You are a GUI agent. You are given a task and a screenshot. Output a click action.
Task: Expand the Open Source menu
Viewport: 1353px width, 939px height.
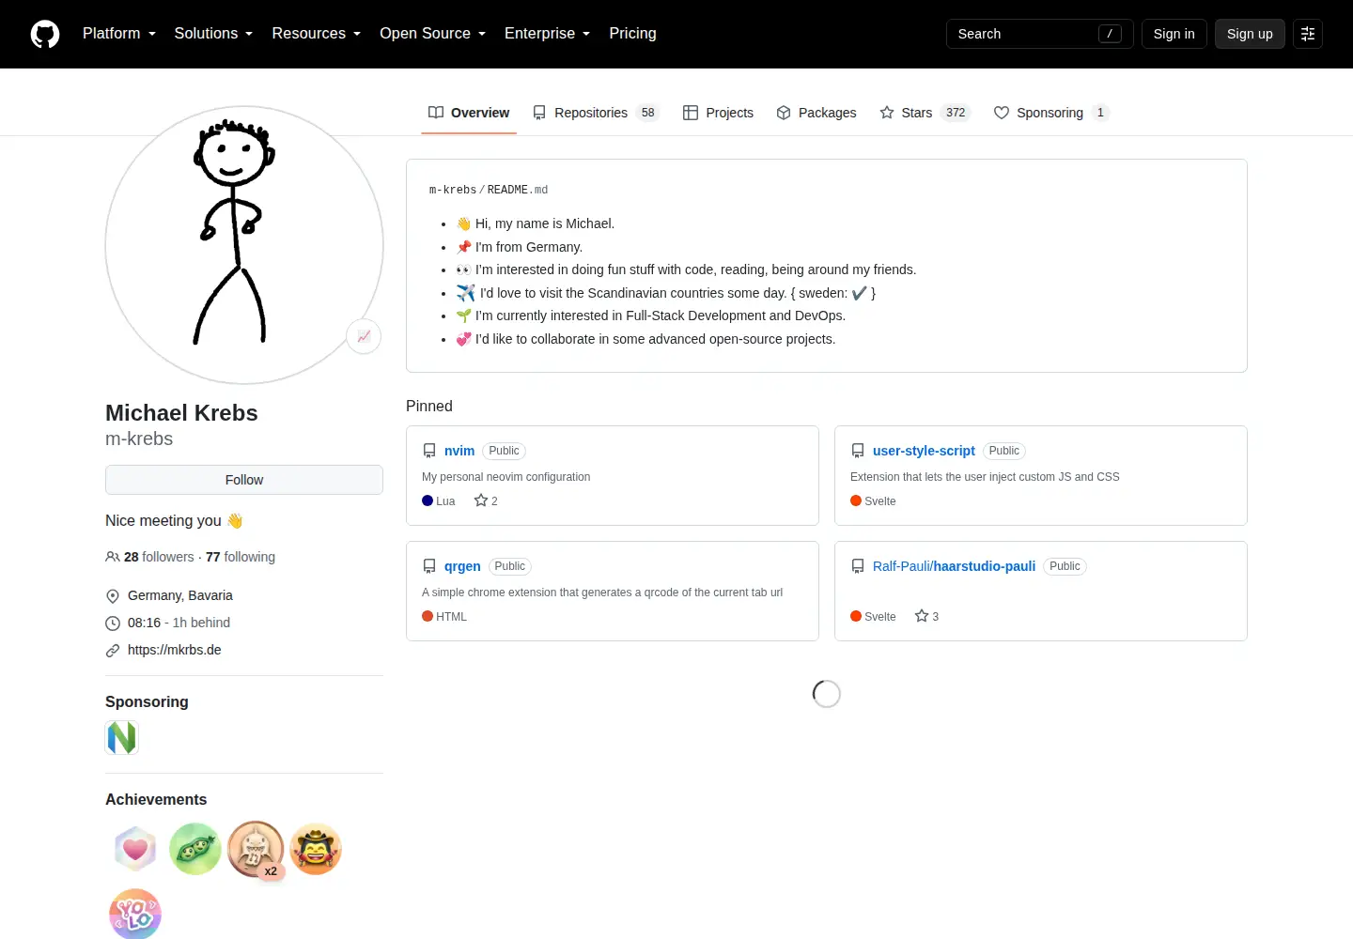[x=432, y=34]
